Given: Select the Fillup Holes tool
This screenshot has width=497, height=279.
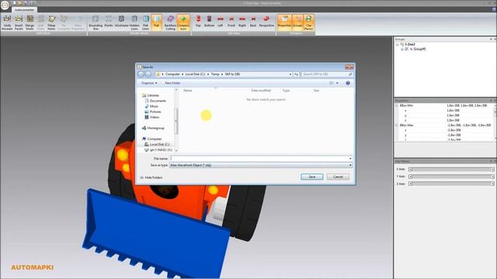Looking at the screenshot, I should pos(52,22).
